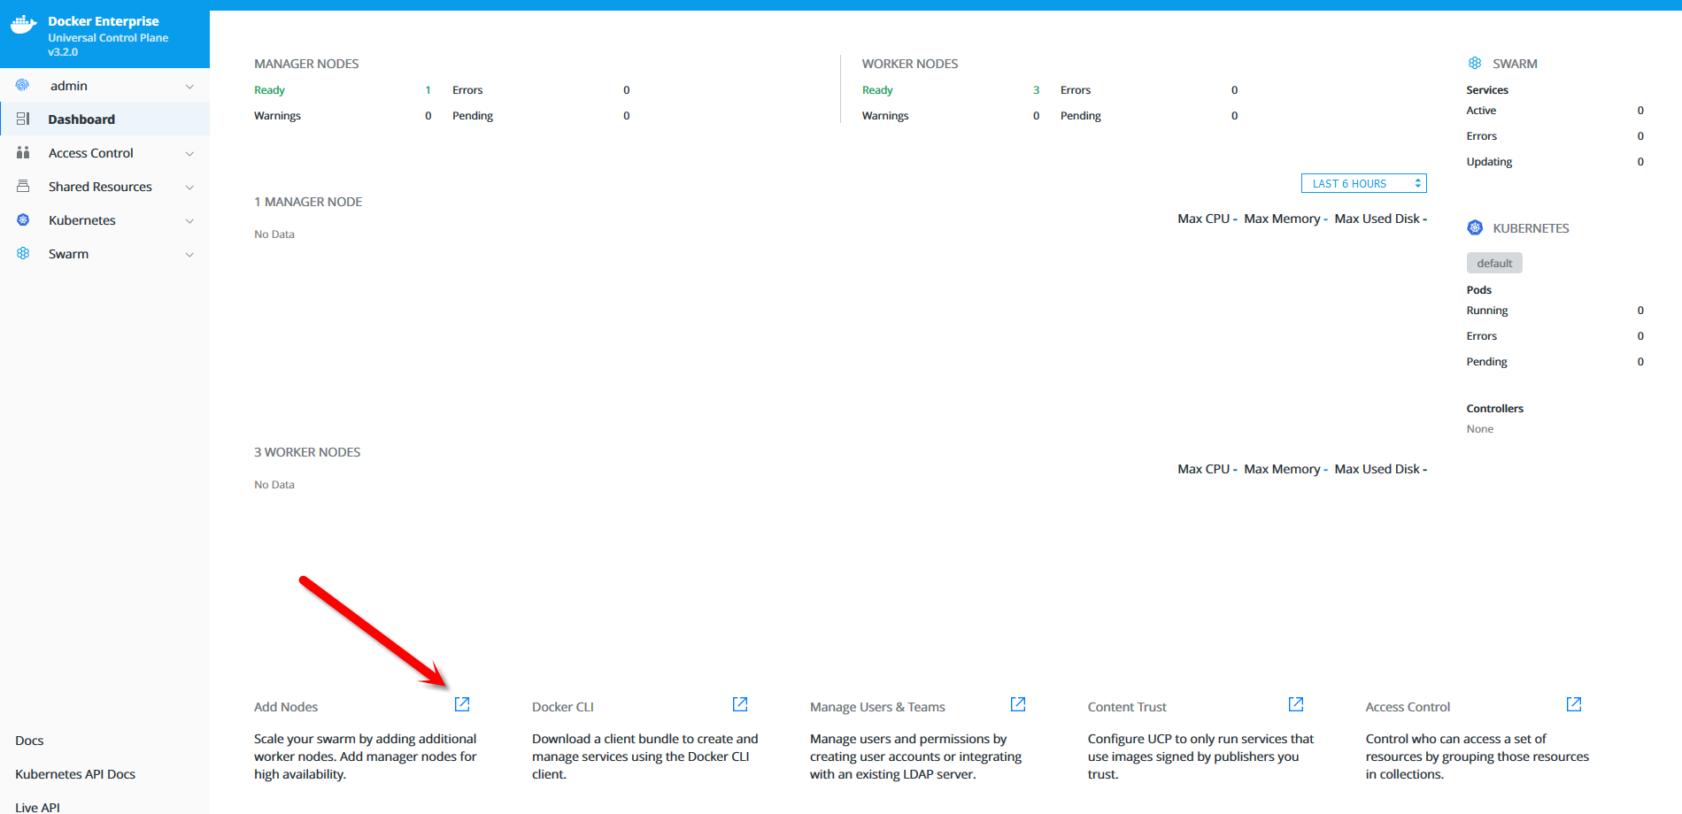Click the Access Control people icon
The image size is (1682, 814).
(x=23, y=152)
